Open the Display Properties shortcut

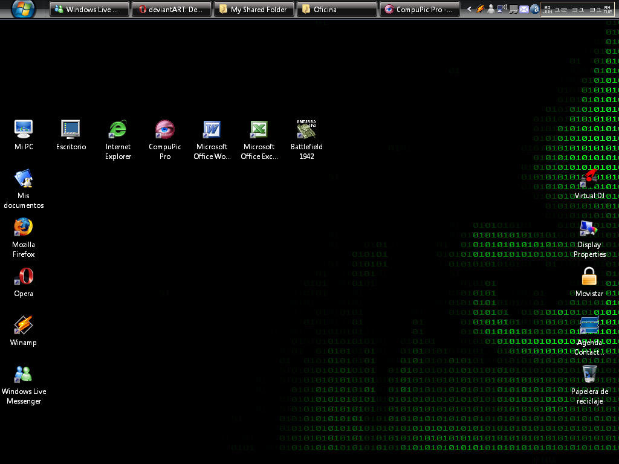click(589, 239)
